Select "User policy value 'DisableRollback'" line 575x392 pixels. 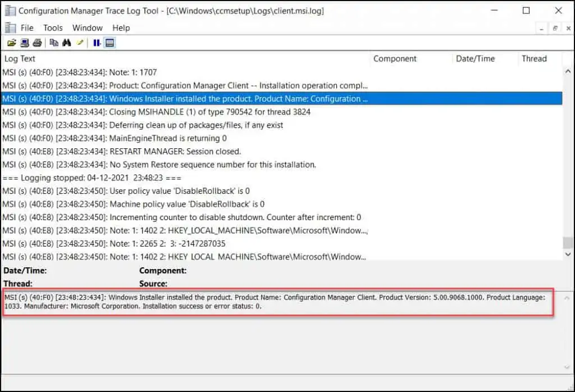pyautogui.click(x=282, y=191)
